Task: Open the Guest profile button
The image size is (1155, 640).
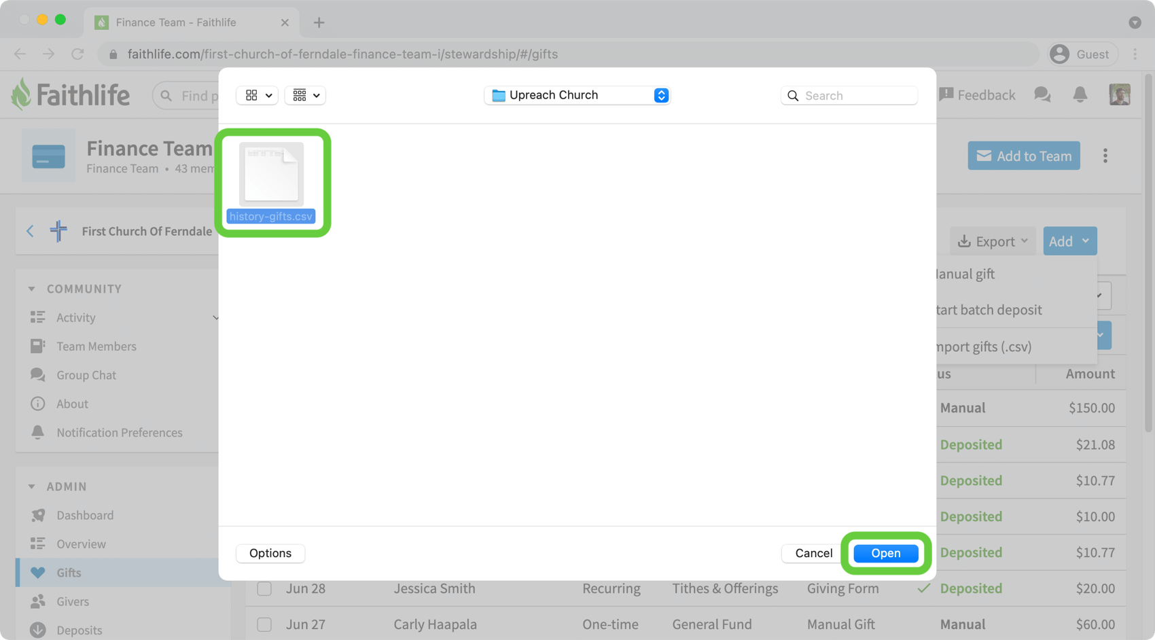Action: tap(1082, 54)
